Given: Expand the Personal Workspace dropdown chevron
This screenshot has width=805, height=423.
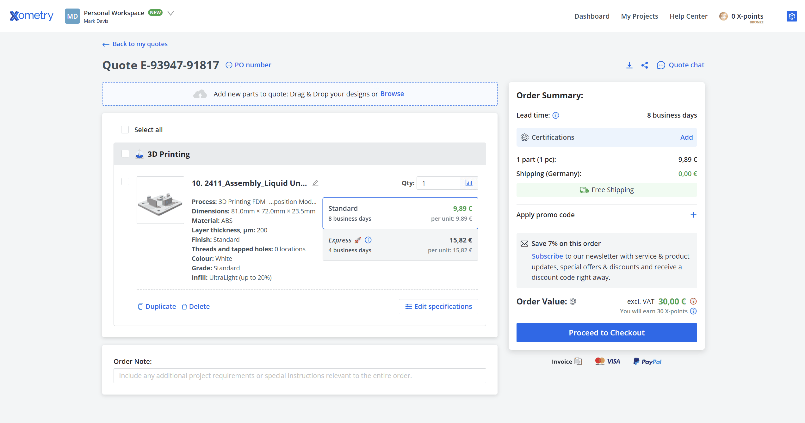Looking at the screenshot, I should (171, 13).
